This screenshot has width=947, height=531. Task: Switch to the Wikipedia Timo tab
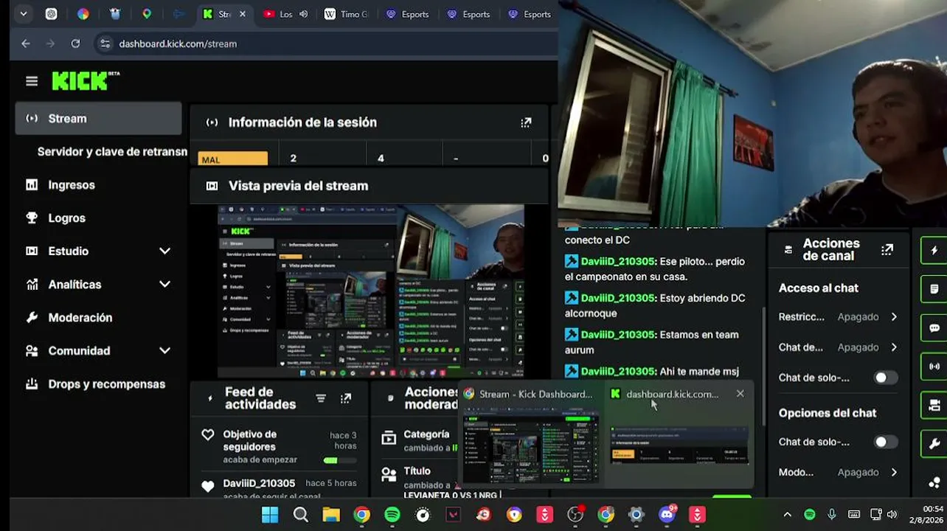coord(345,14)
